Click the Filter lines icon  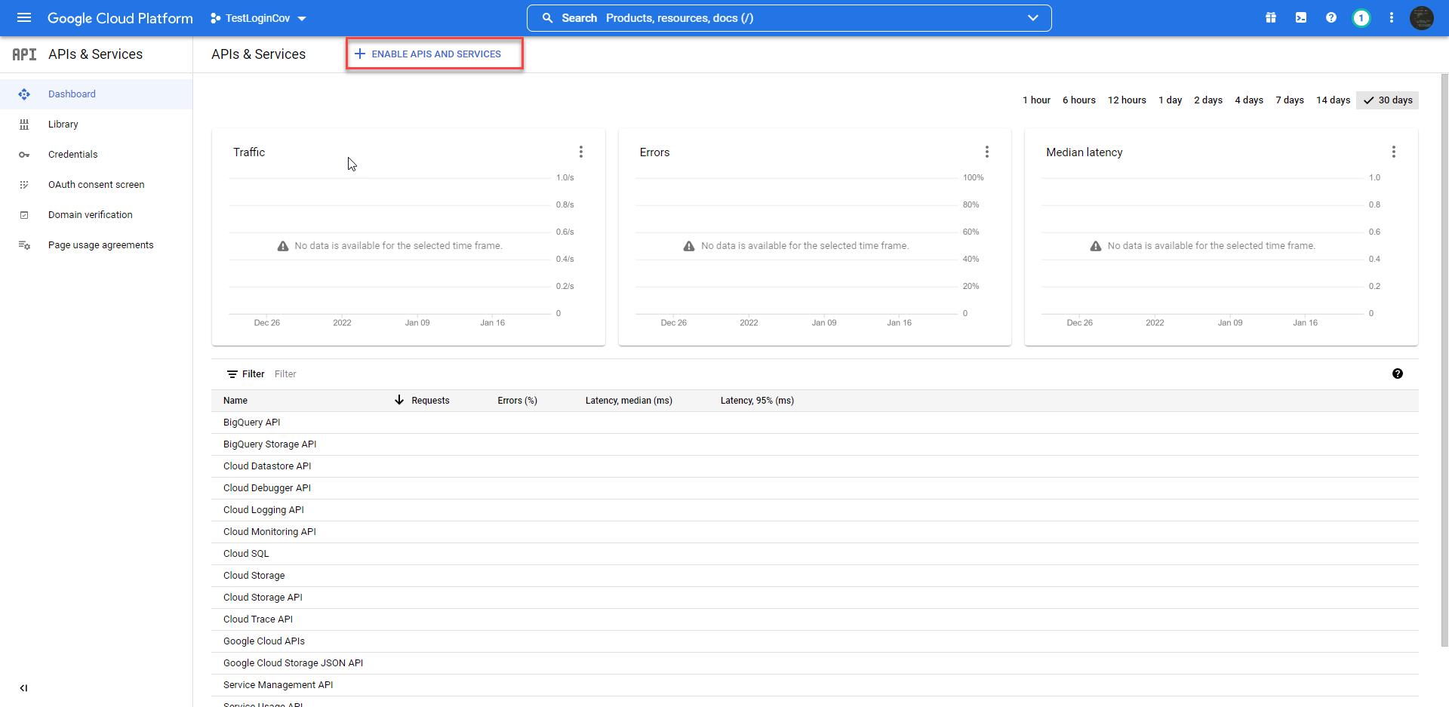click(x=232, y=374)
